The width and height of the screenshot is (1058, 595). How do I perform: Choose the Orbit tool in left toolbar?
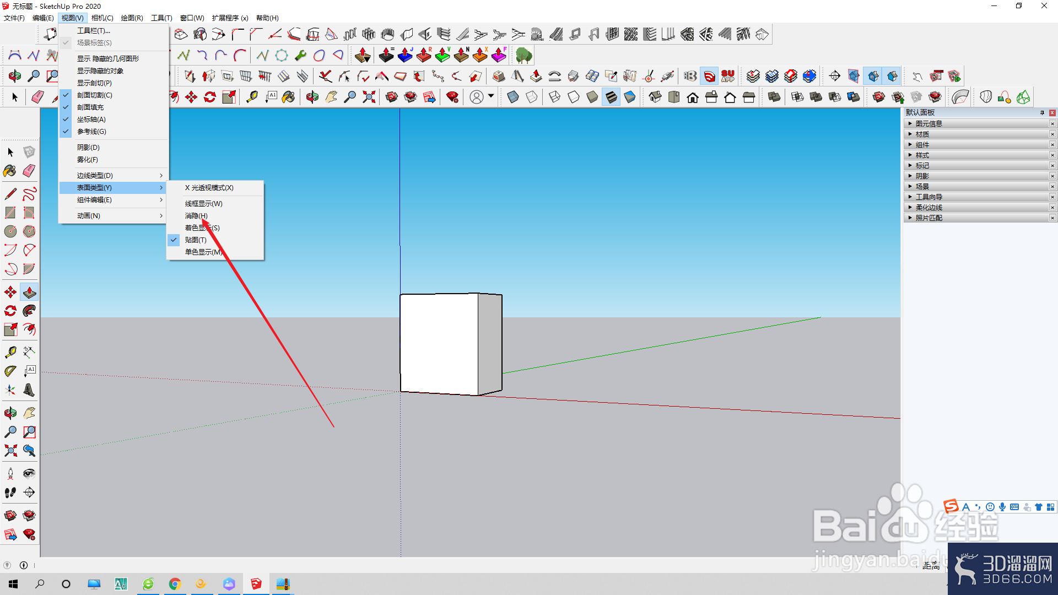10,413
